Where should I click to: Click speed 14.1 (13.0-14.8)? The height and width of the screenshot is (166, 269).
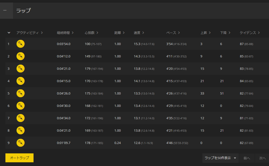click(x=144, y=81)
